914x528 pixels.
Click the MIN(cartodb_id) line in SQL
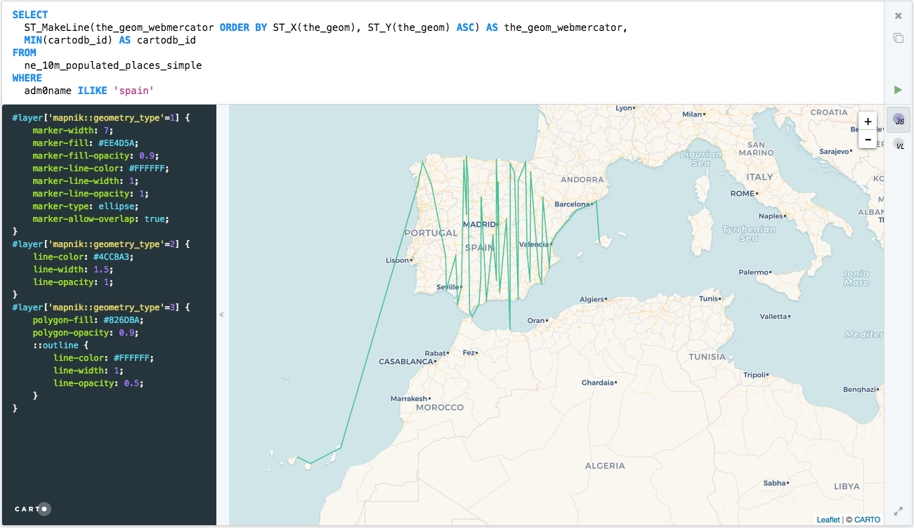[x=110, y=40]
